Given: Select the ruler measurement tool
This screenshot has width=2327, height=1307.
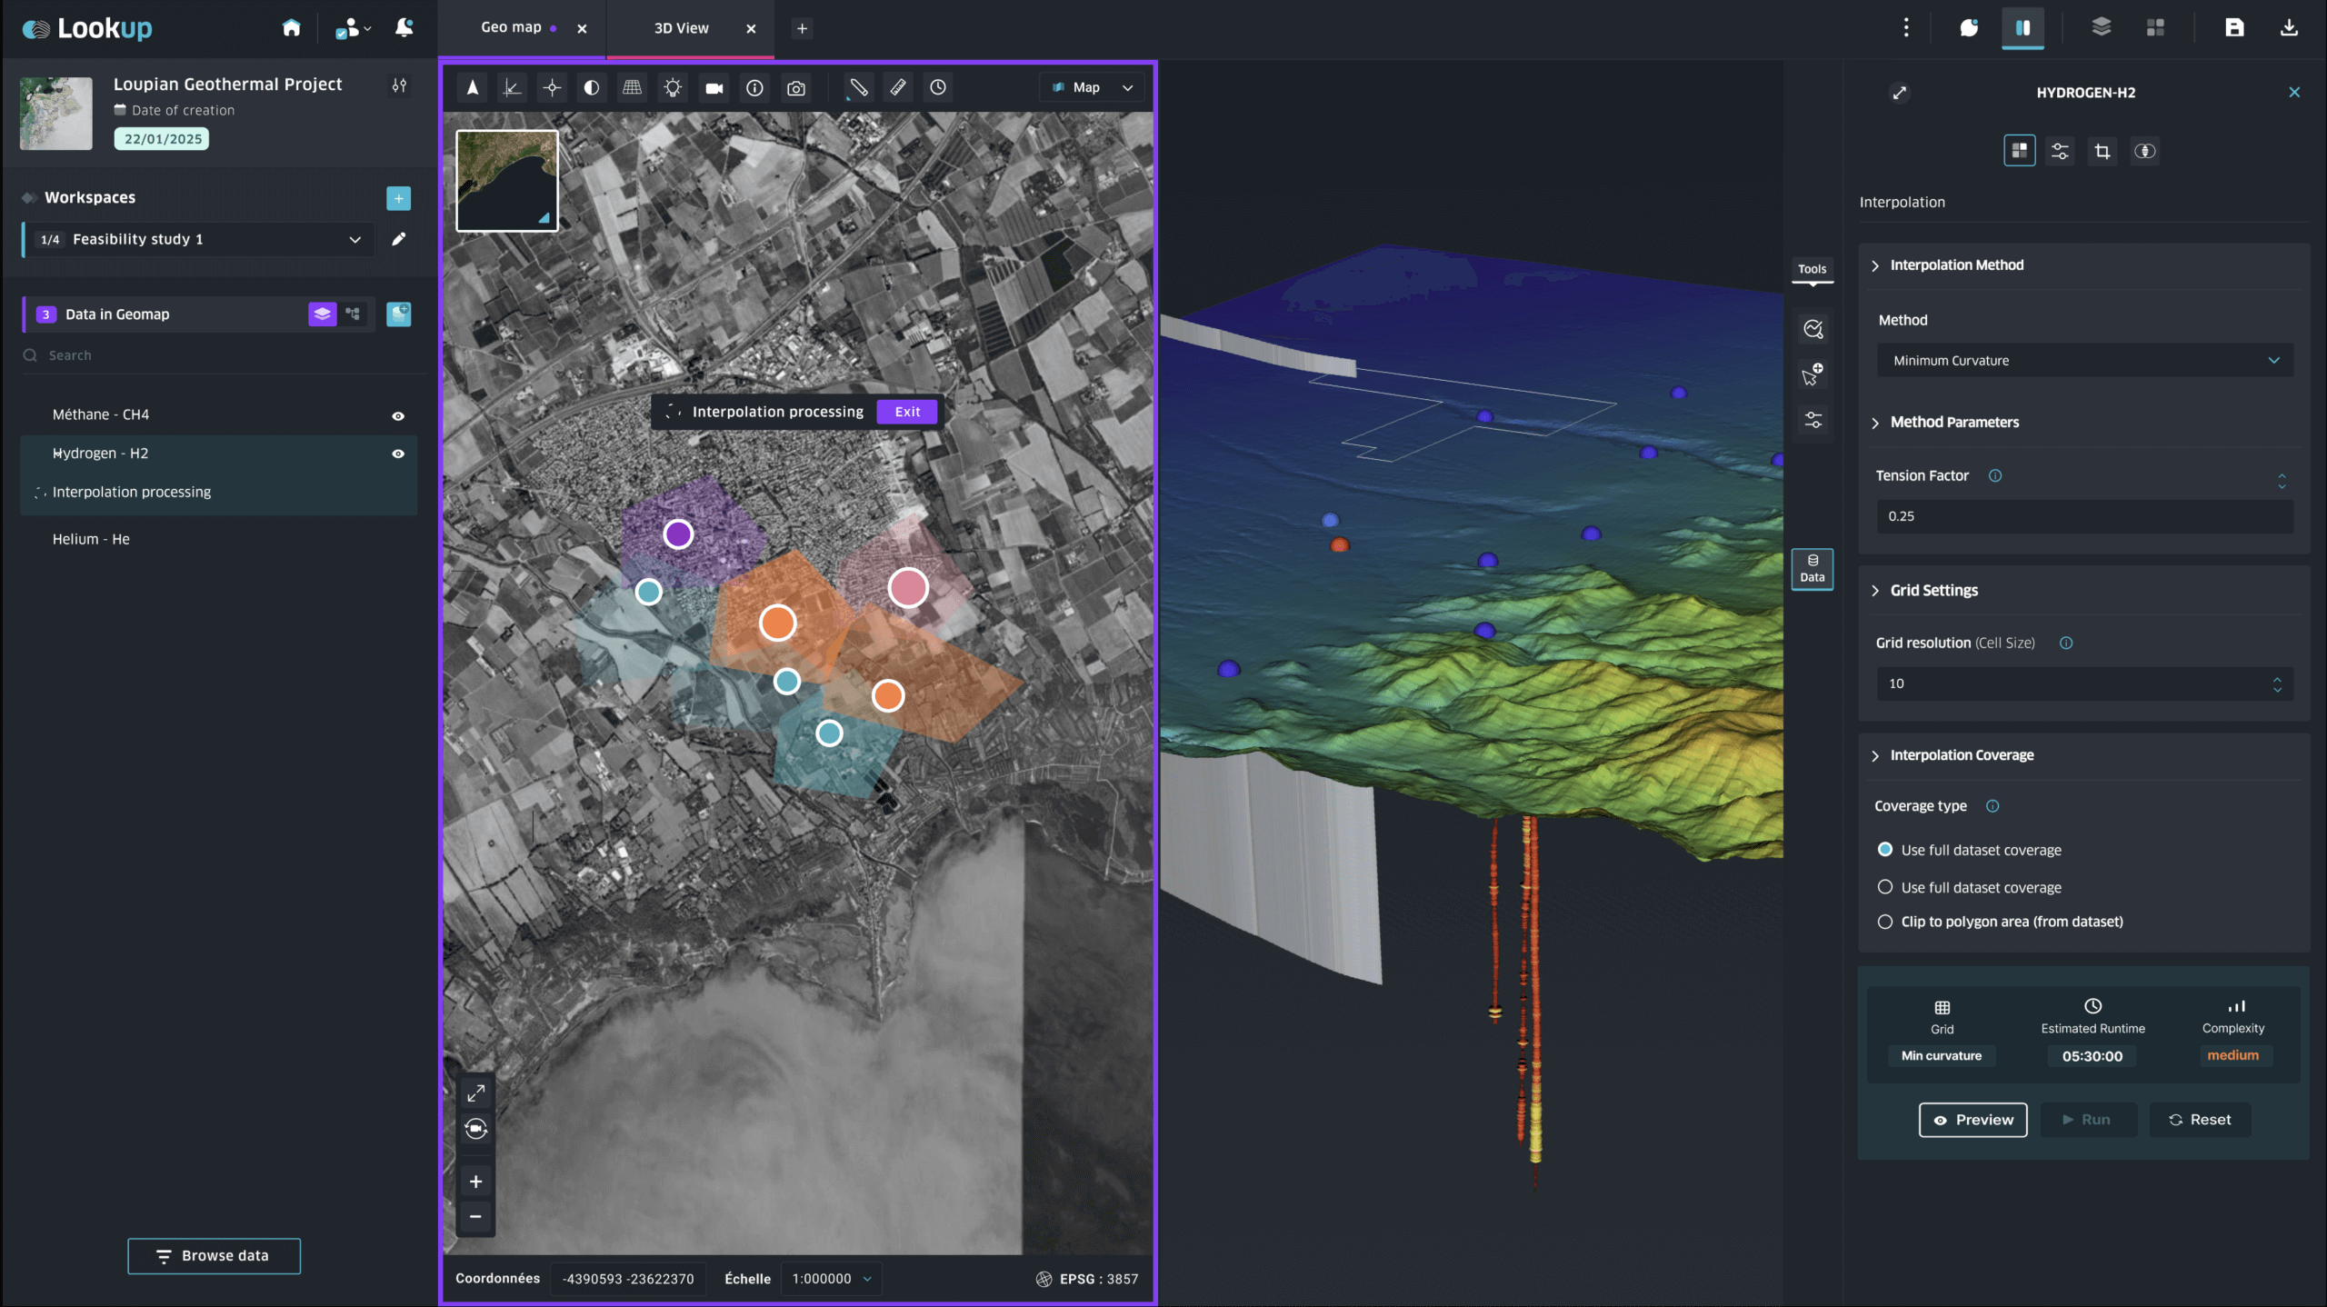Looking at the screenshot, I should (x=898, y=87).
